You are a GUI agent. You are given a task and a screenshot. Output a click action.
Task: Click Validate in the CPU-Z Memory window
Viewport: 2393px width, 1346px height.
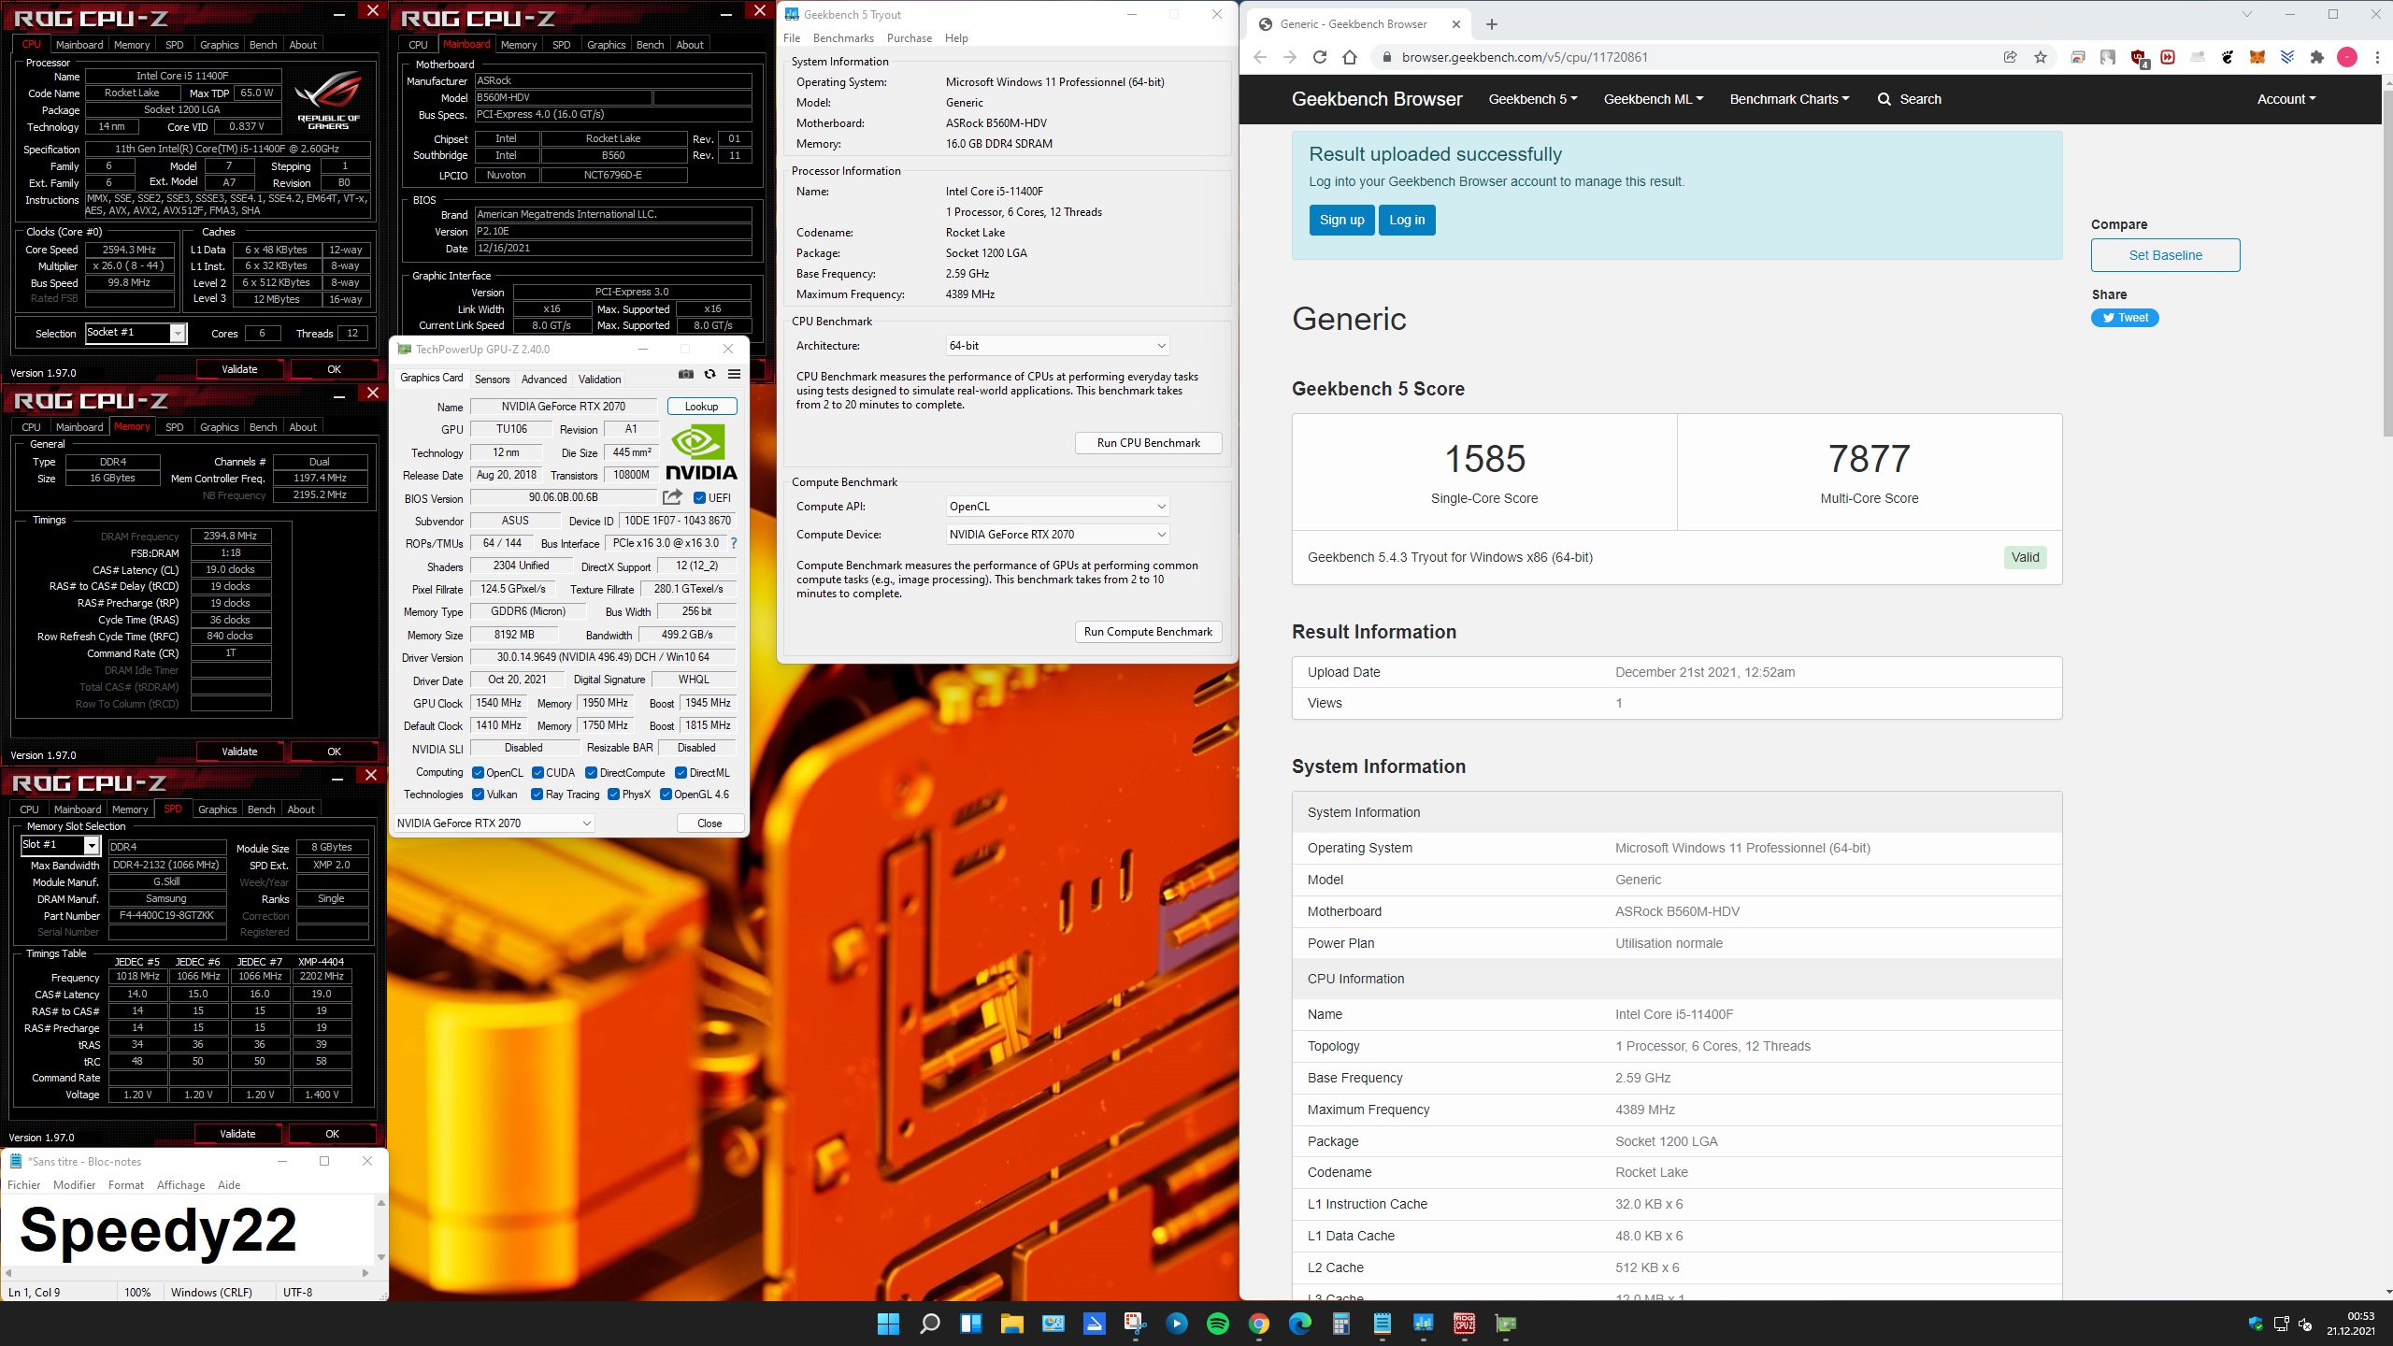(239, 752)
